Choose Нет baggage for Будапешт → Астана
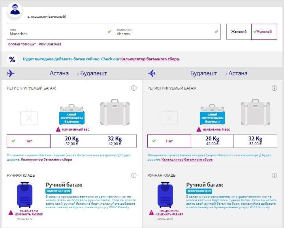The width and height of the screenshot is (284, 228). point(169,141)
